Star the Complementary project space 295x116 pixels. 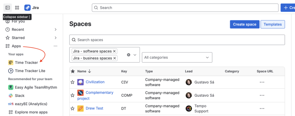pos(73,95)
